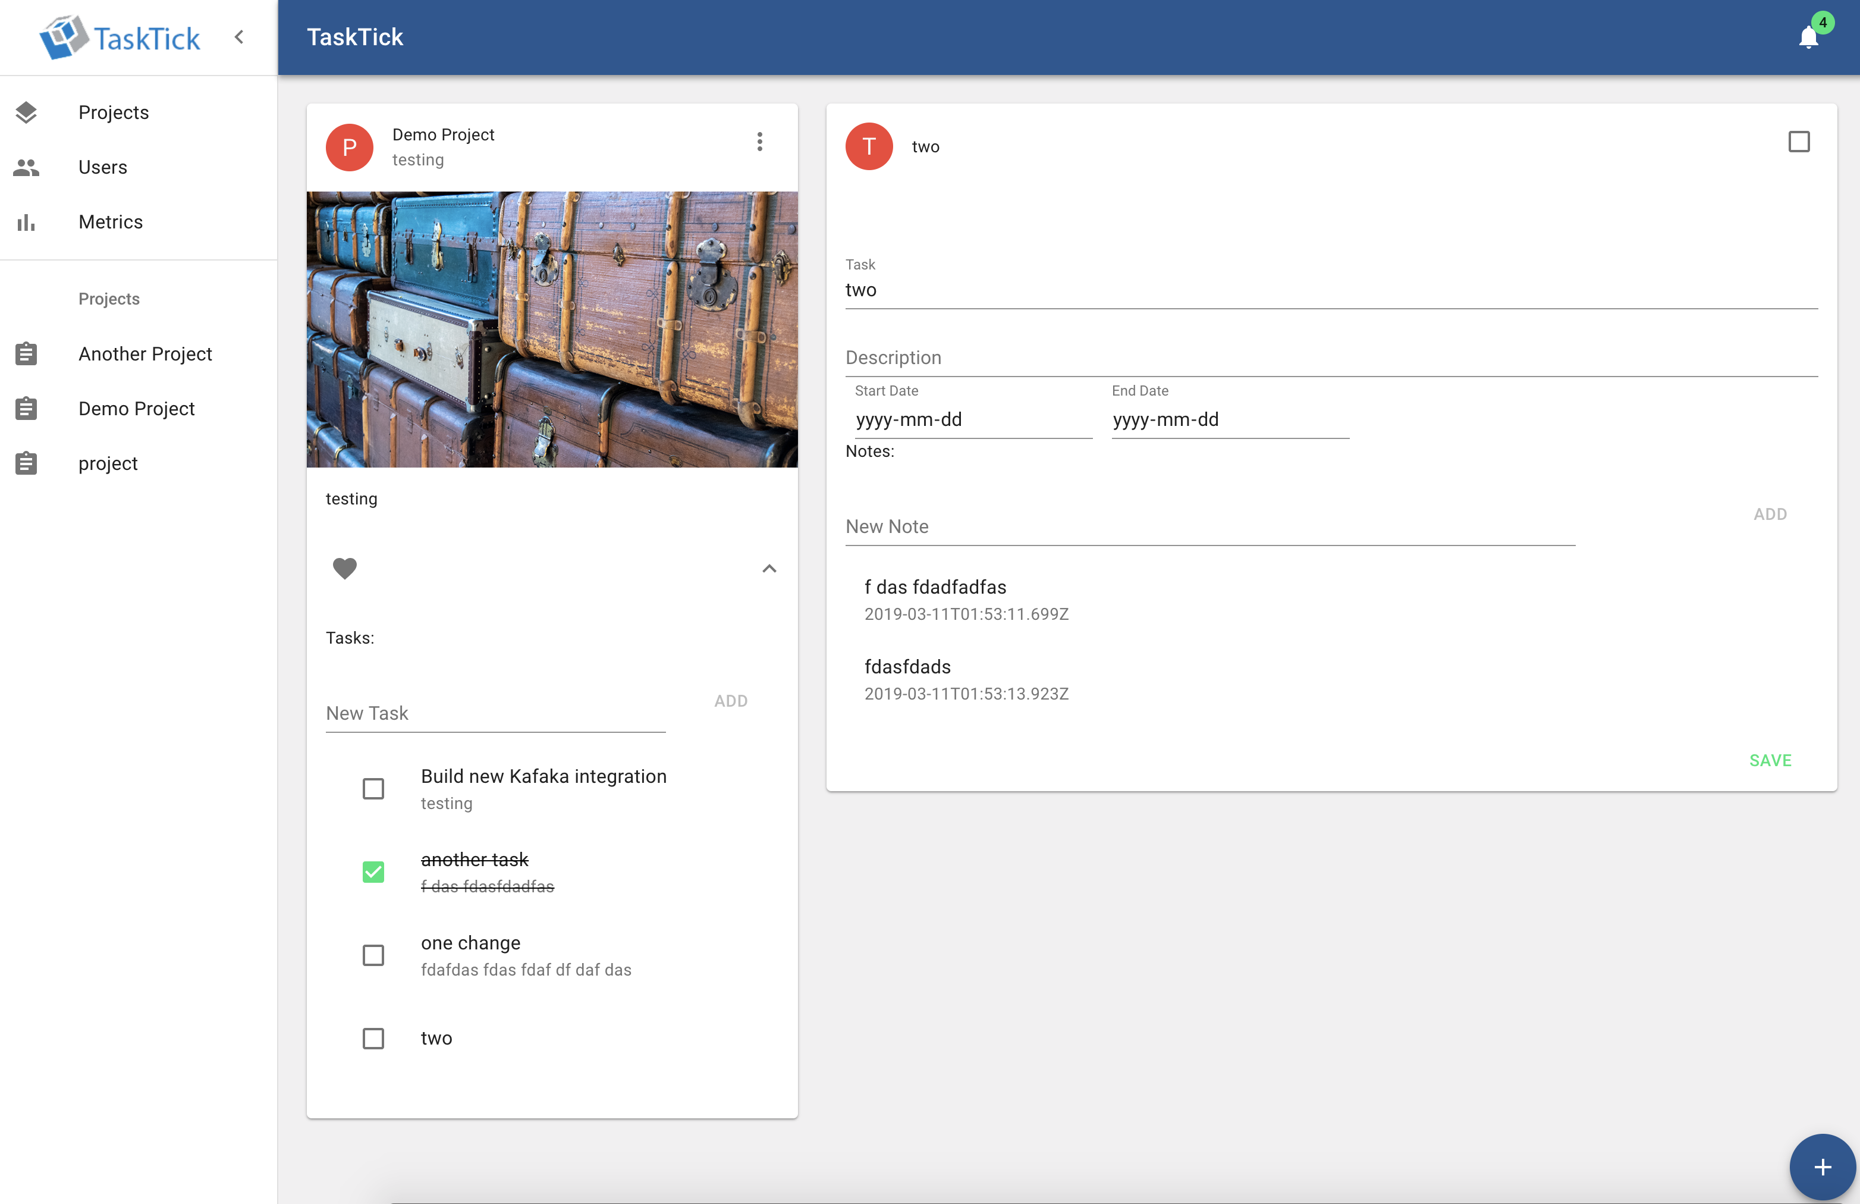Collapse the sidebar with the left chevron
The width and height of the screenshot is (1860, 1204).
coord(239,37)
